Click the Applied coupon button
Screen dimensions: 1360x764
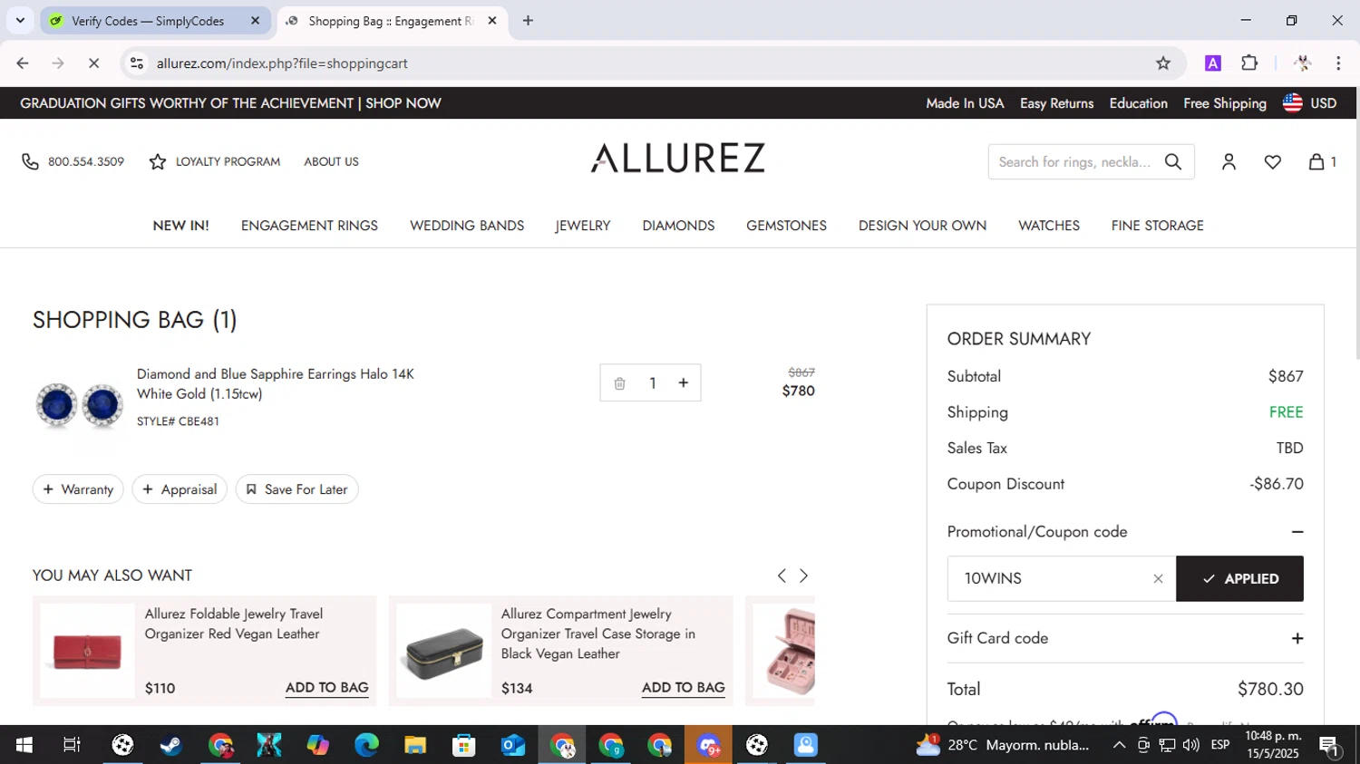(x=1239, y=578)
